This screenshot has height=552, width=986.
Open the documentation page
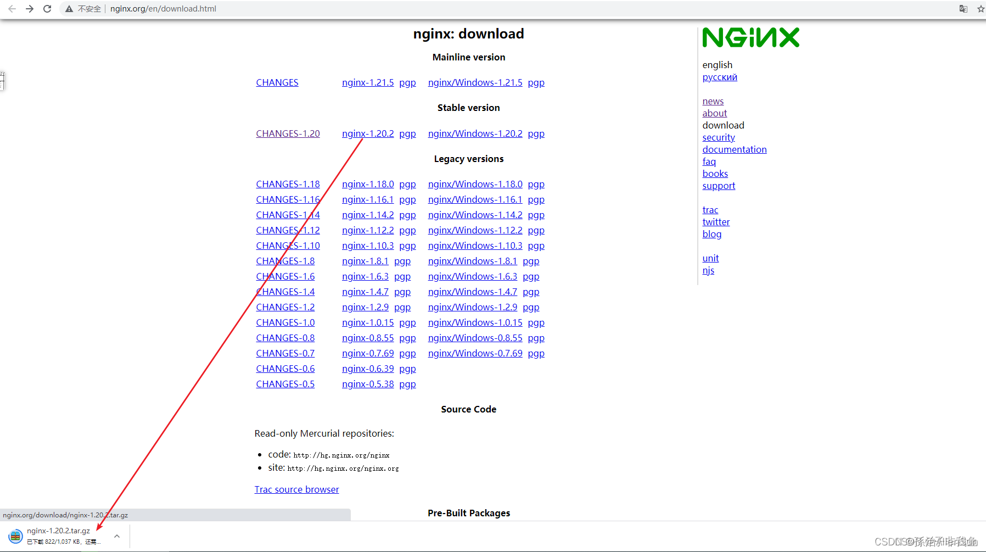coord(734,149)
